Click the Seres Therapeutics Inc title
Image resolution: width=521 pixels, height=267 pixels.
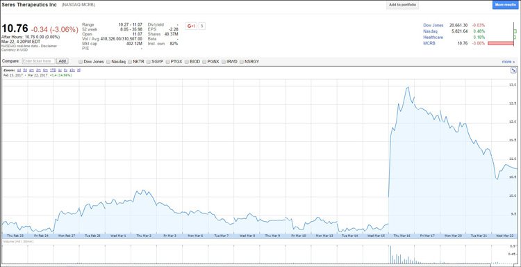tap(29, 6)
